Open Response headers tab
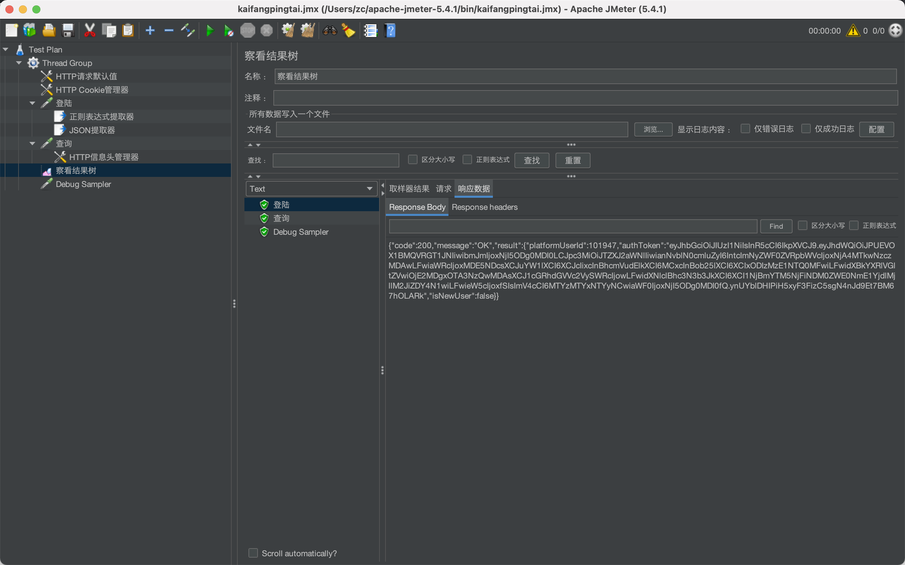This screenshot has height=565, width=905. coord(485,207)
